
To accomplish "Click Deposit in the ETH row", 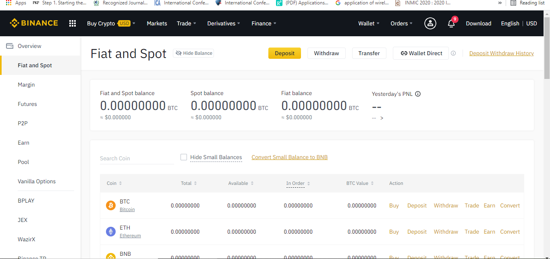I will point(417,232).
